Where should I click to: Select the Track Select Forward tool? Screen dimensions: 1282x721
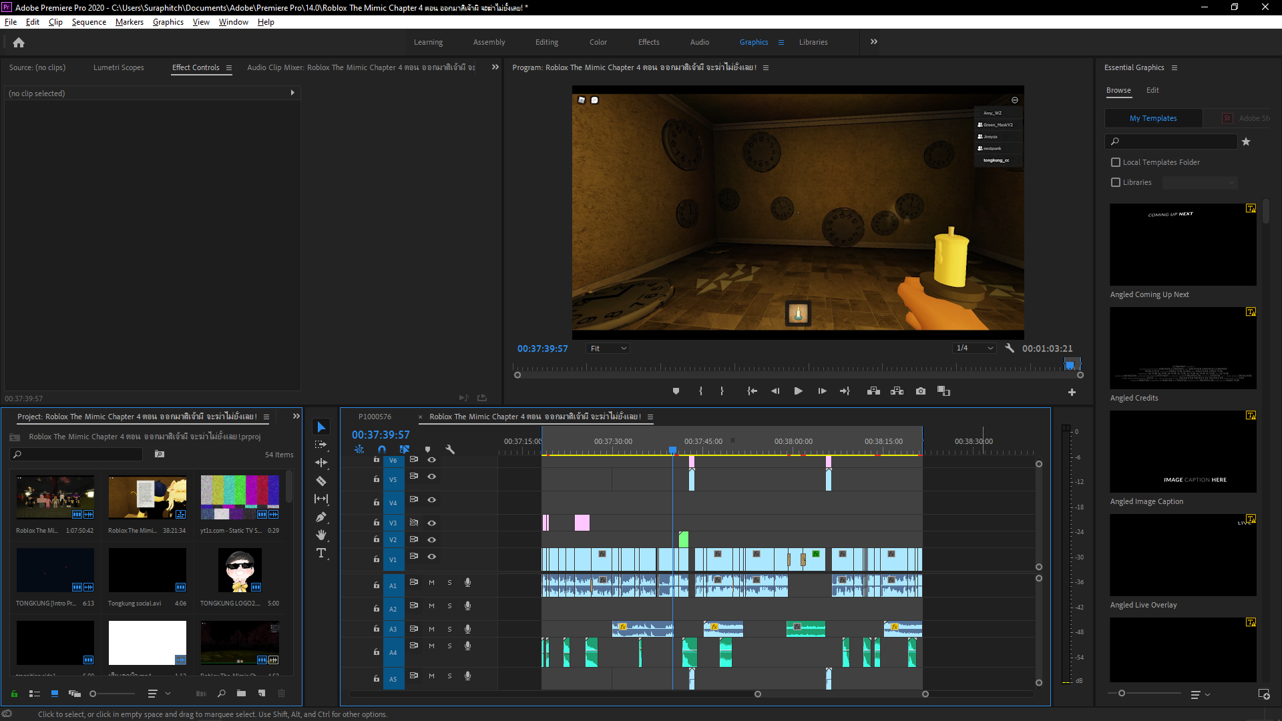(x=321, y=445)
